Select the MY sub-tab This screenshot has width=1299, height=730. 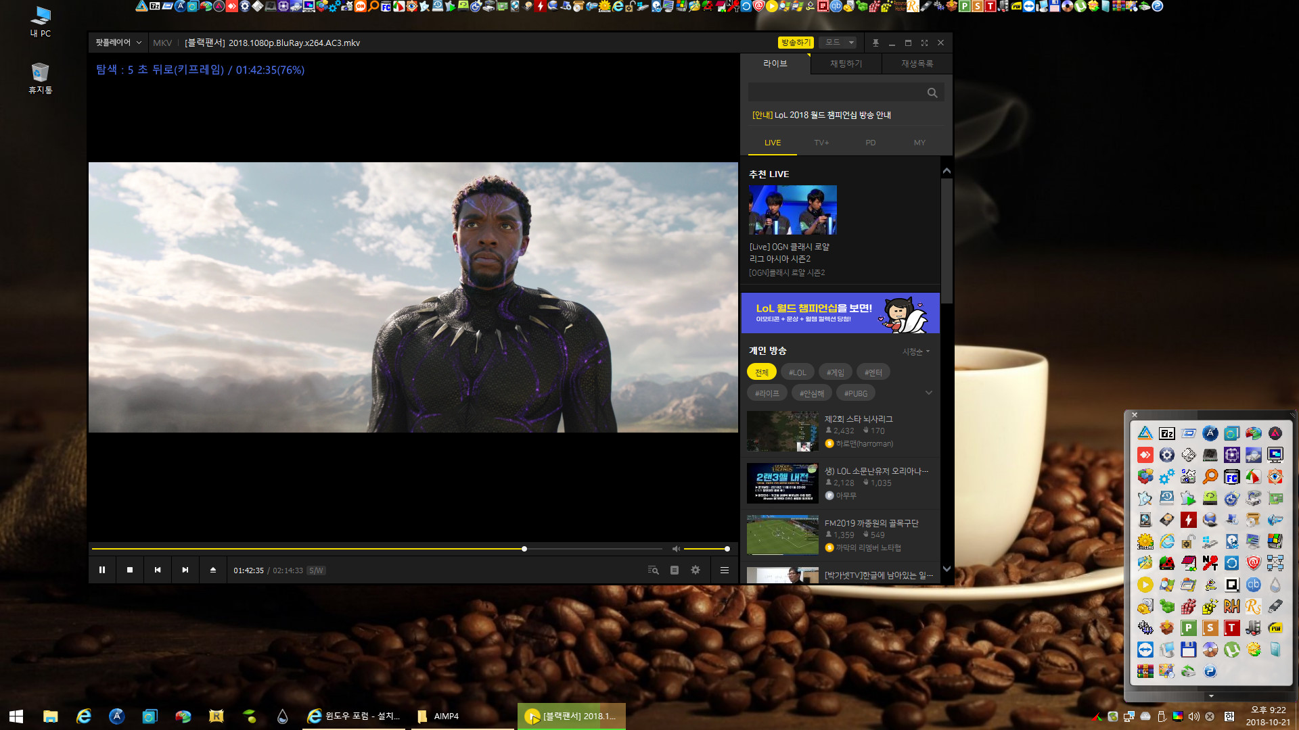click(919, 143)
